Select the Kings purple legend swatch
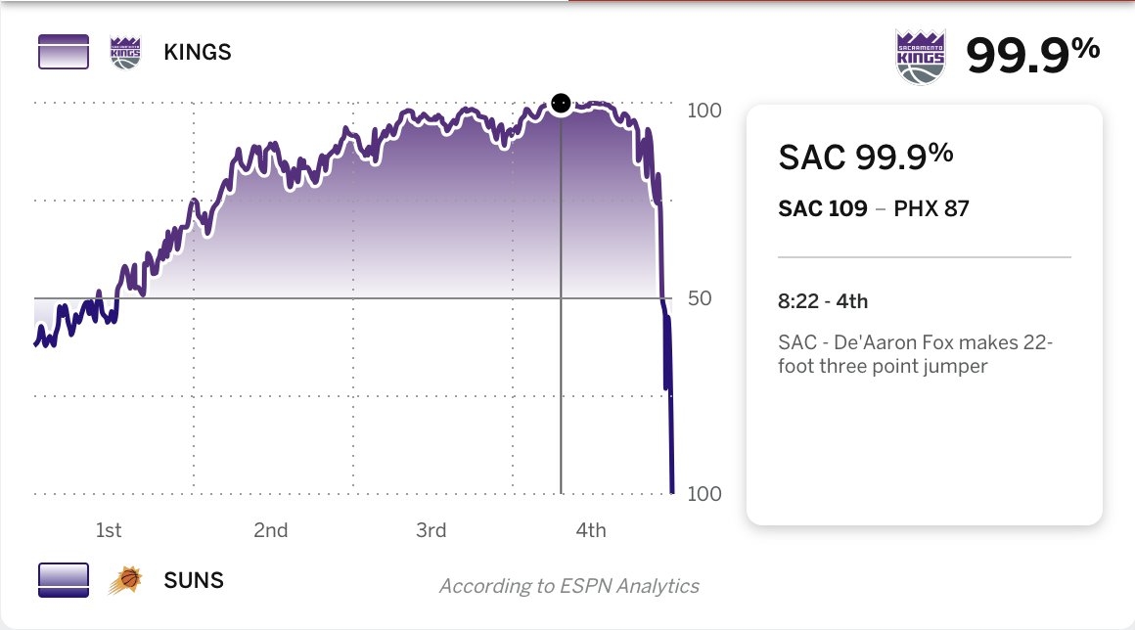Viewport: 1135px width, 630px height. pos(64,52)
